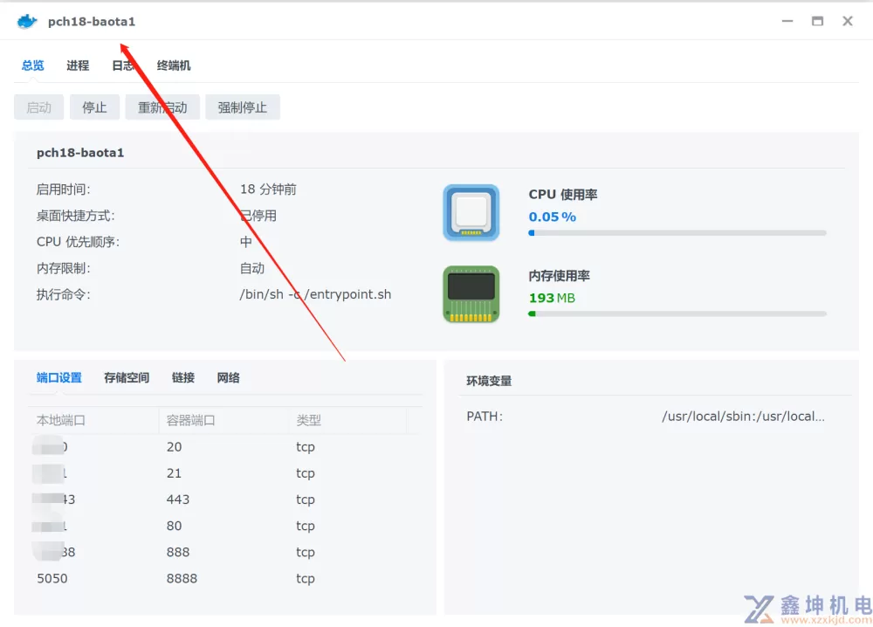Click the 内存使用率 label
The height and width of the screenshot is (627, 873).
click(x=559, y=276)
